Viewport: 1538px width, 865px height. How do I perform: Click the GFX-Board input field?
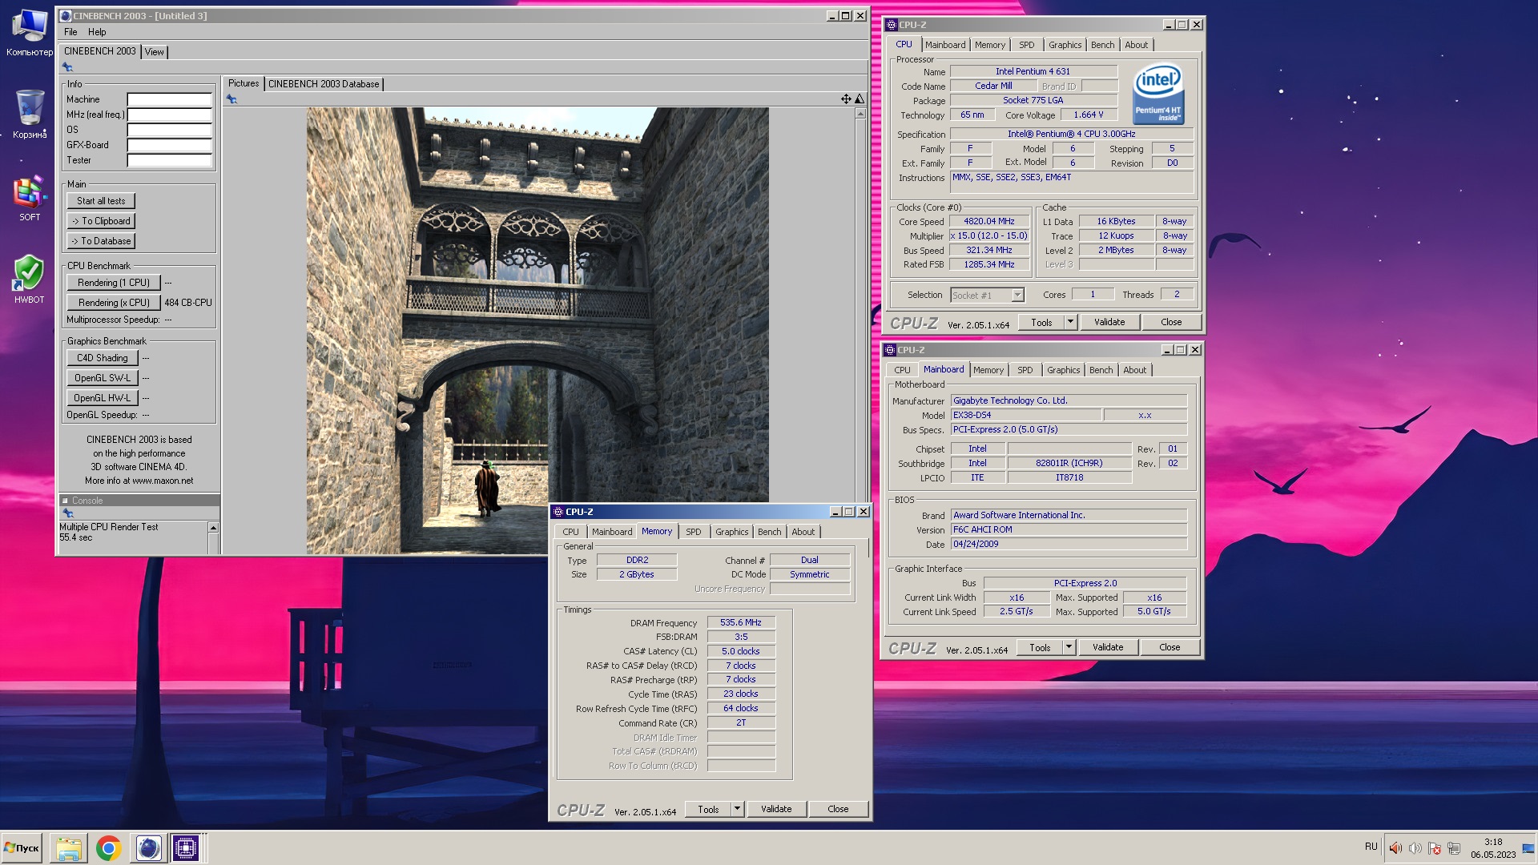coord(169,145)
